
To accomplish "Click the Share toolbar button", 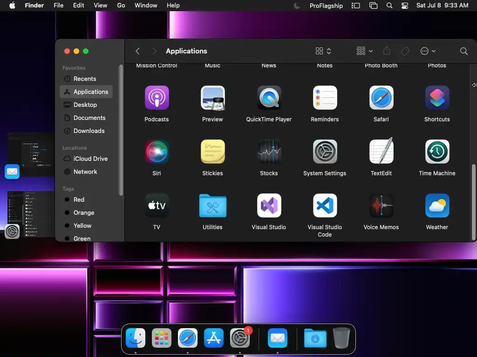I will coord(387,51).
